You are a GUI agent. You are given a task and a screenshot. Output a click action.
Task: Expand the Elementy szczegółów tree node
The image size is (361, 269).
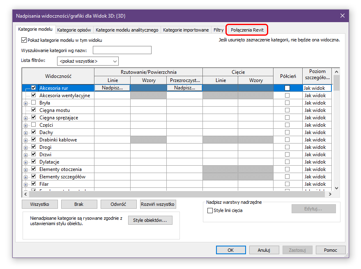pyautogui.click(x=25, y=177)
